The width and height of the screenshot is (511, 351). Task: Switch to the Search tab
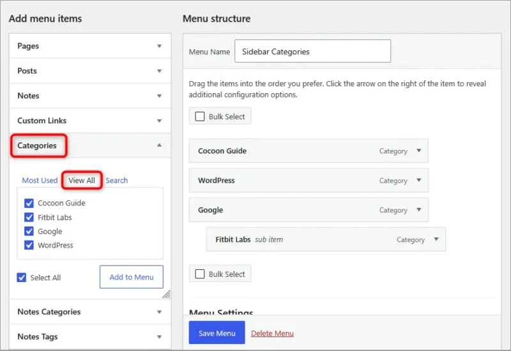117,181
